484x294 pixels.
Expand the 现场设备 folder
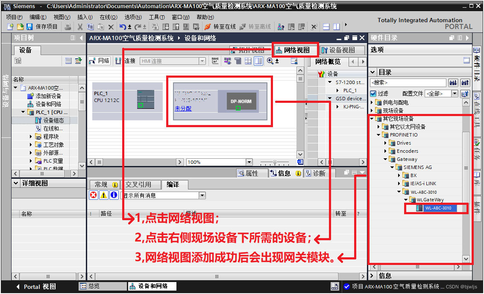pyautogui.click(x=372, y=111)
